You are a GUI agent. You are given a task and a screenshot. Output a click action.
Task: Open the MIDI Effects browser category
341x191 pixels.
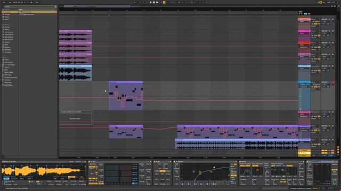coord(9,37)
